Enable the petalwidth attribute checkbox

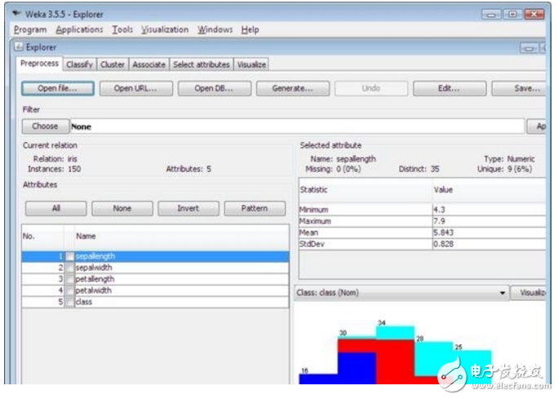coord(70,290)
